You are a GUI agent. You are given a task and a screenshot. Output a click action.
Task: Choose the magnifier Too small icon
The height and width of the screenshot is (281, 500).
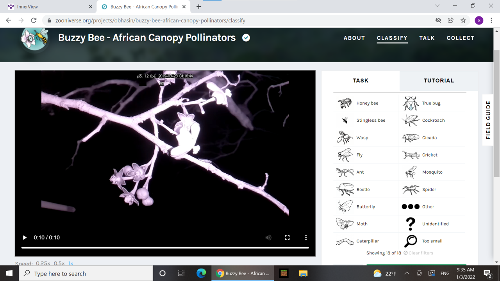tap(411, 241)
